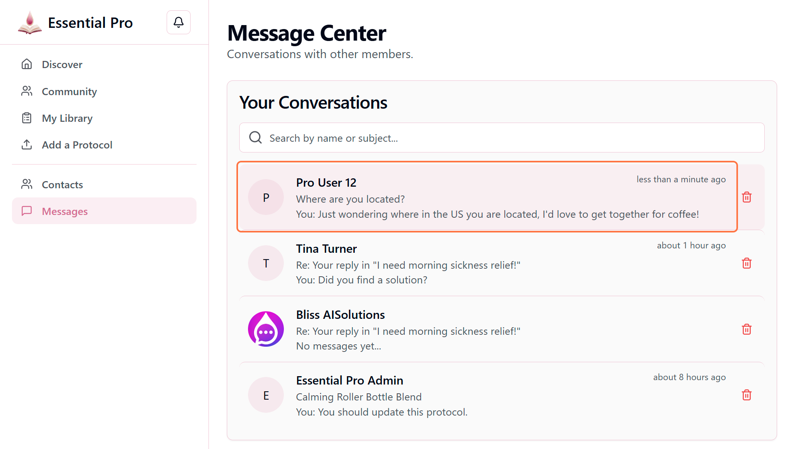Image resolution: width=795 pixels, height=449 pixels.
Task: Delete the Essential Pro Admin conversation
Action: (746, 395)
